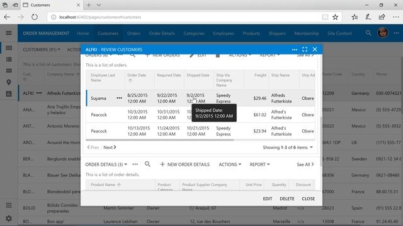Open the Categories menu item

click(194, 33)
